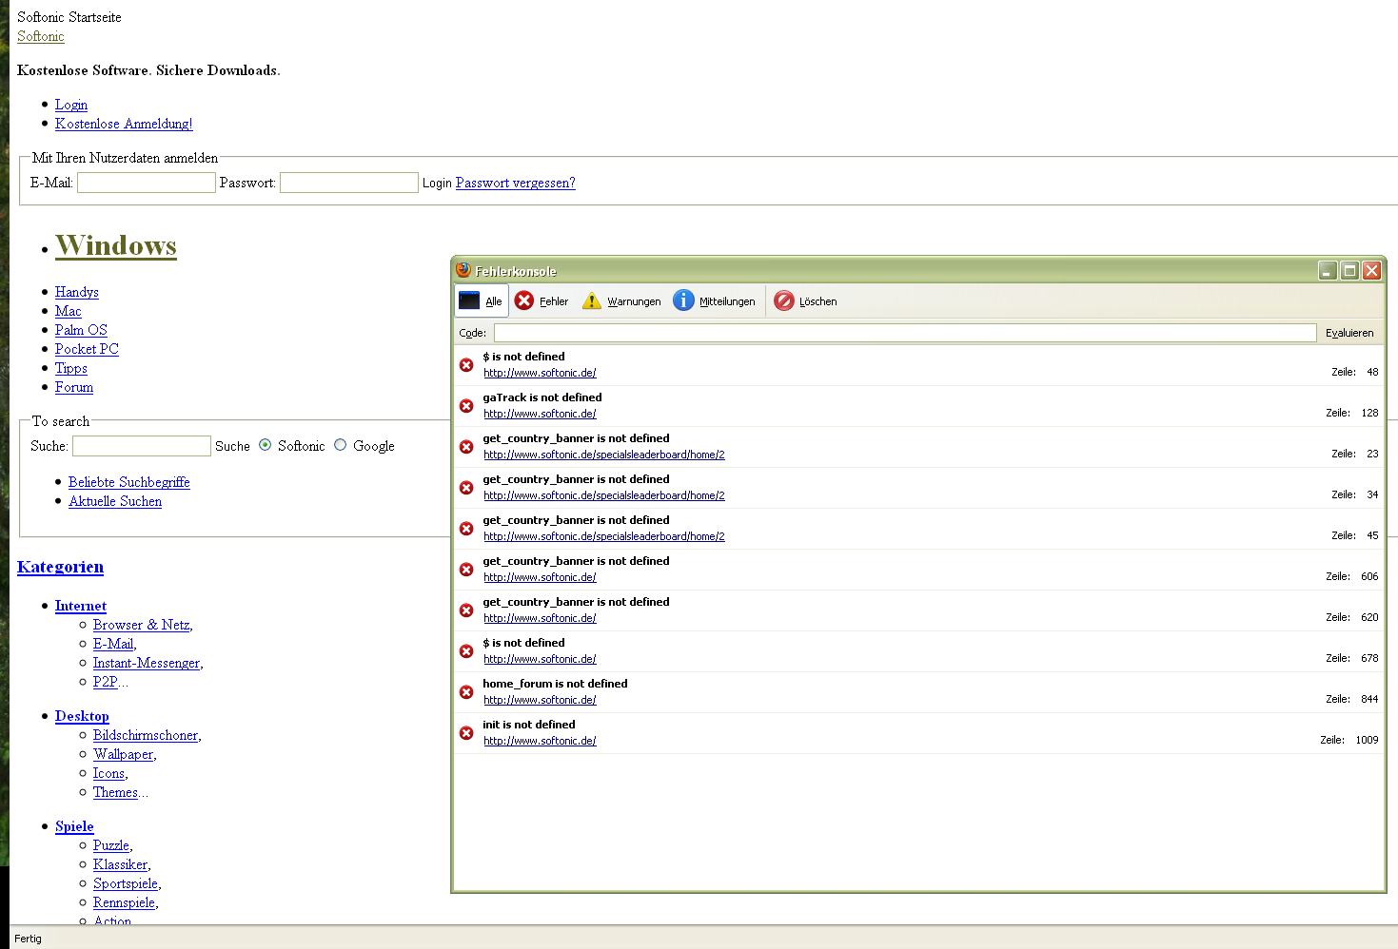Open the source link for init error
Screen dimensions: 1398x949
[x=540, y=741]
